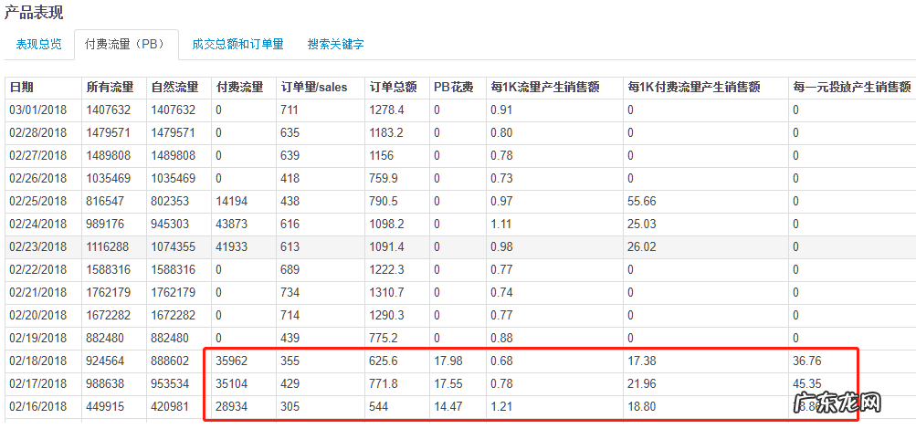Viewport: 916px width, 429px height.
Task: Select the 付费流量（PB） tab
Action: (x=126, y=44)
